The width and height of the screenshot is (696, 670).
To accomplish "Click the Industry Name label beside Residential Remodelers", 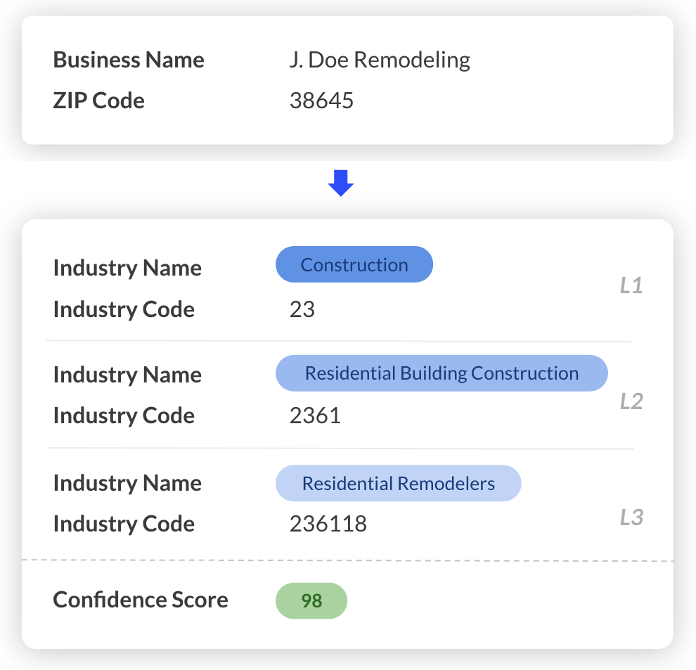I will click(127, 484).
